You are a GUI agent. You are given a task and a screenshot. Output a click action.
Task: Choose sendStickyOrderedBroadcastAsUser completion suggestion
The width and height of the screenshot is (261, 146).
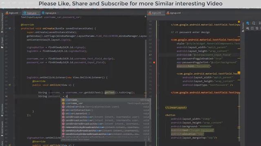tap(106, 134)
